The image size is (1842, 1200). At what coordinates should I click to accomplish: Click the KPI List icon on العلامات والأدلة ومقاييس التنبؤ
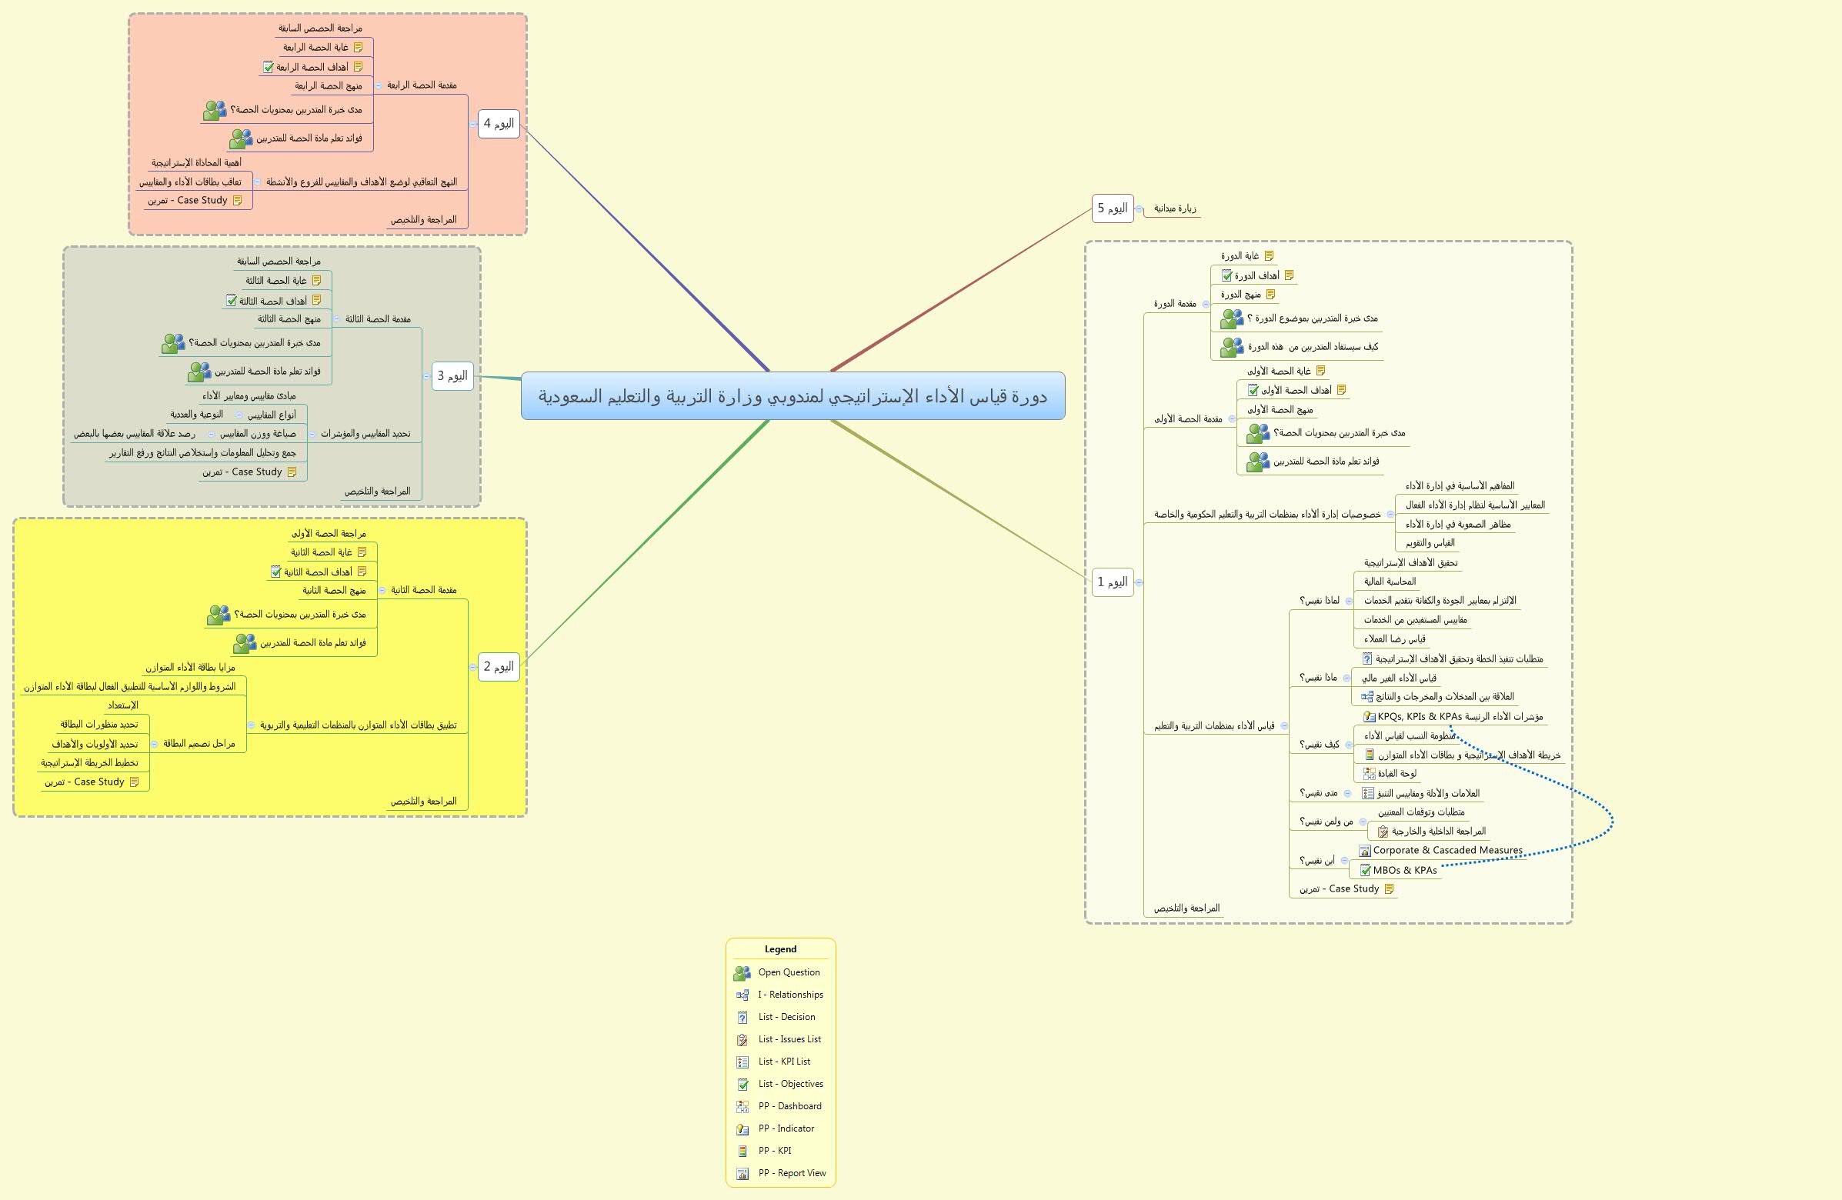pos(1367,793)
